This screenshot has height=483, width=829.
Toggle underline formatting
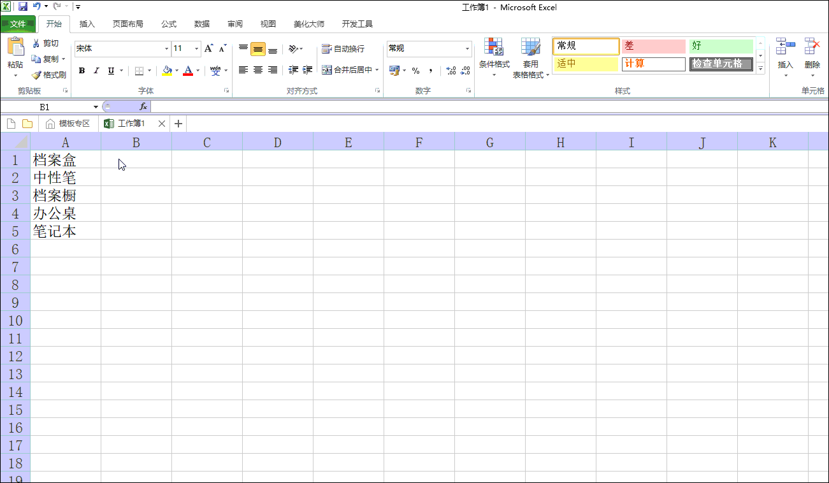click(112, 71)
